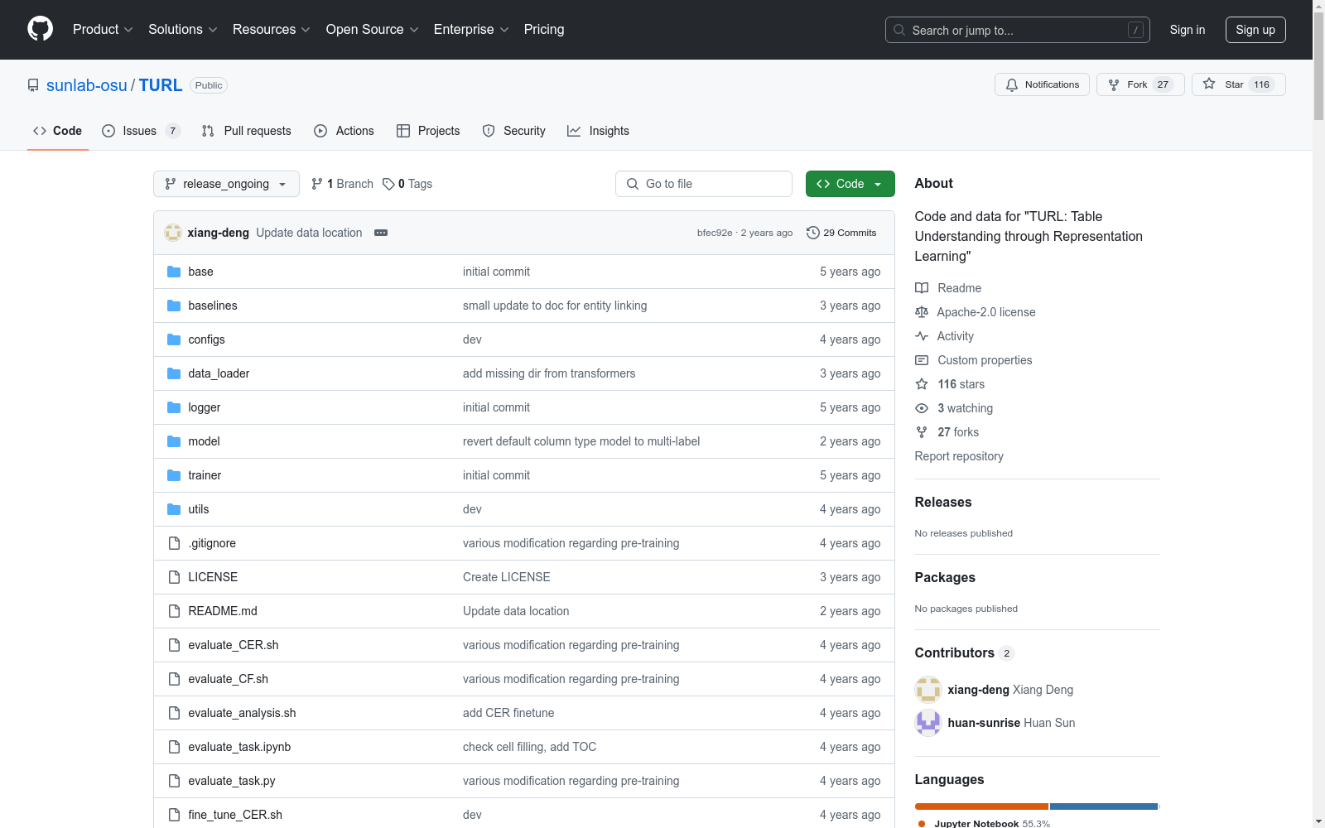Click the configs folder icon
1325x828 pixels.
[x=174, y=339]
